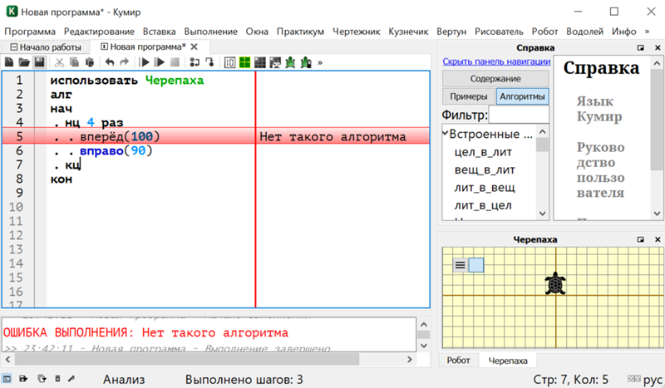Image resolution: width=665 pixels, height=388 pixels.
Task: Switch to the Черепаха bottom tab
Action: [508, 361]
